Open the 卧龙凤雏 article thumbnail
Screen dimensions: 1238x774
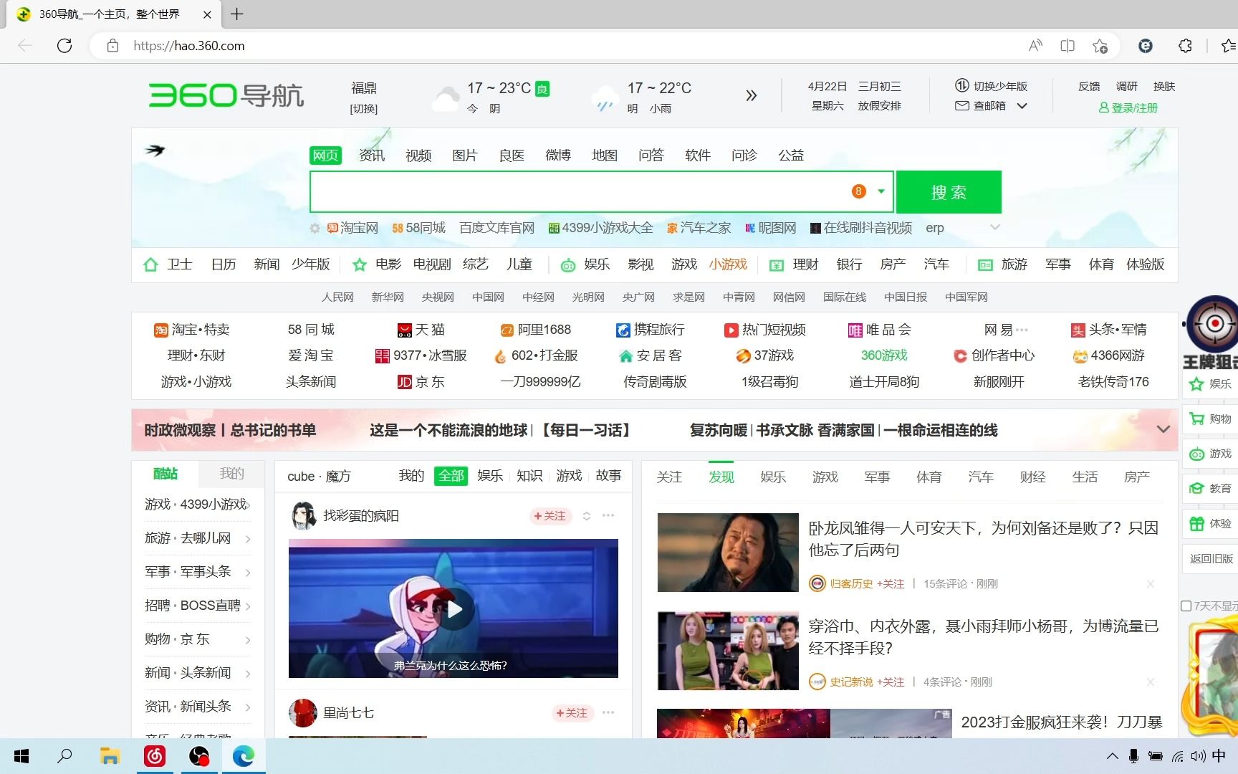[x=728, y=553]
